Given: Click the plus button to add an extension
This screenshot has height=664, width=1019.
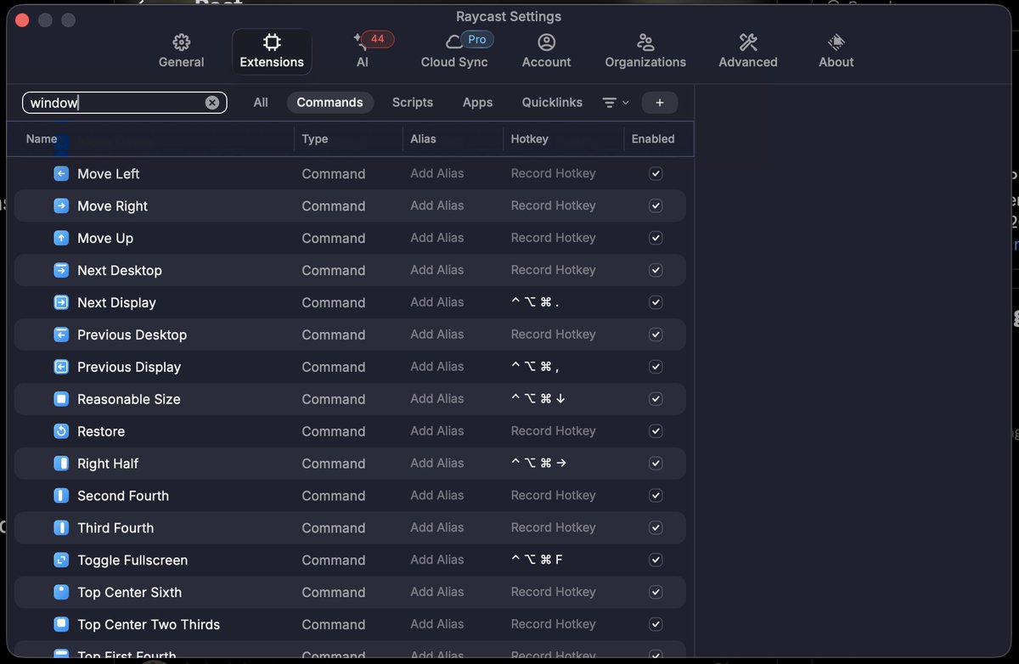Looking at the screenshot, I should click(660, 103).
